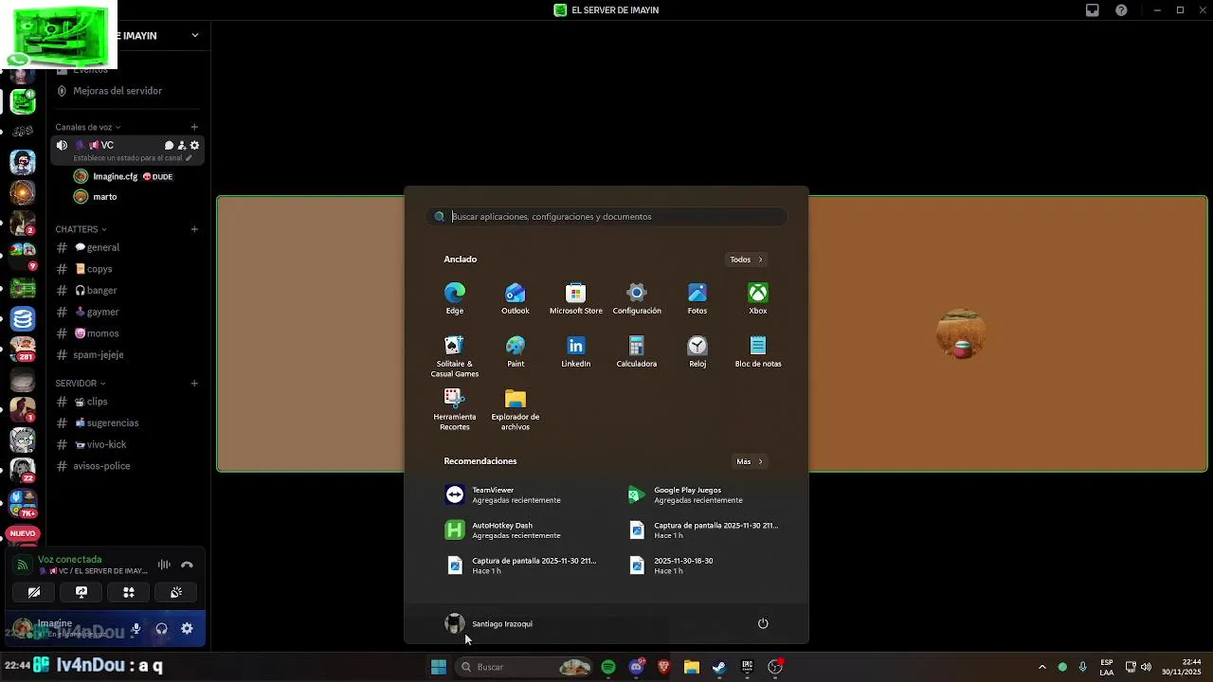Open Bloc de notas

(x=758, y=350)
